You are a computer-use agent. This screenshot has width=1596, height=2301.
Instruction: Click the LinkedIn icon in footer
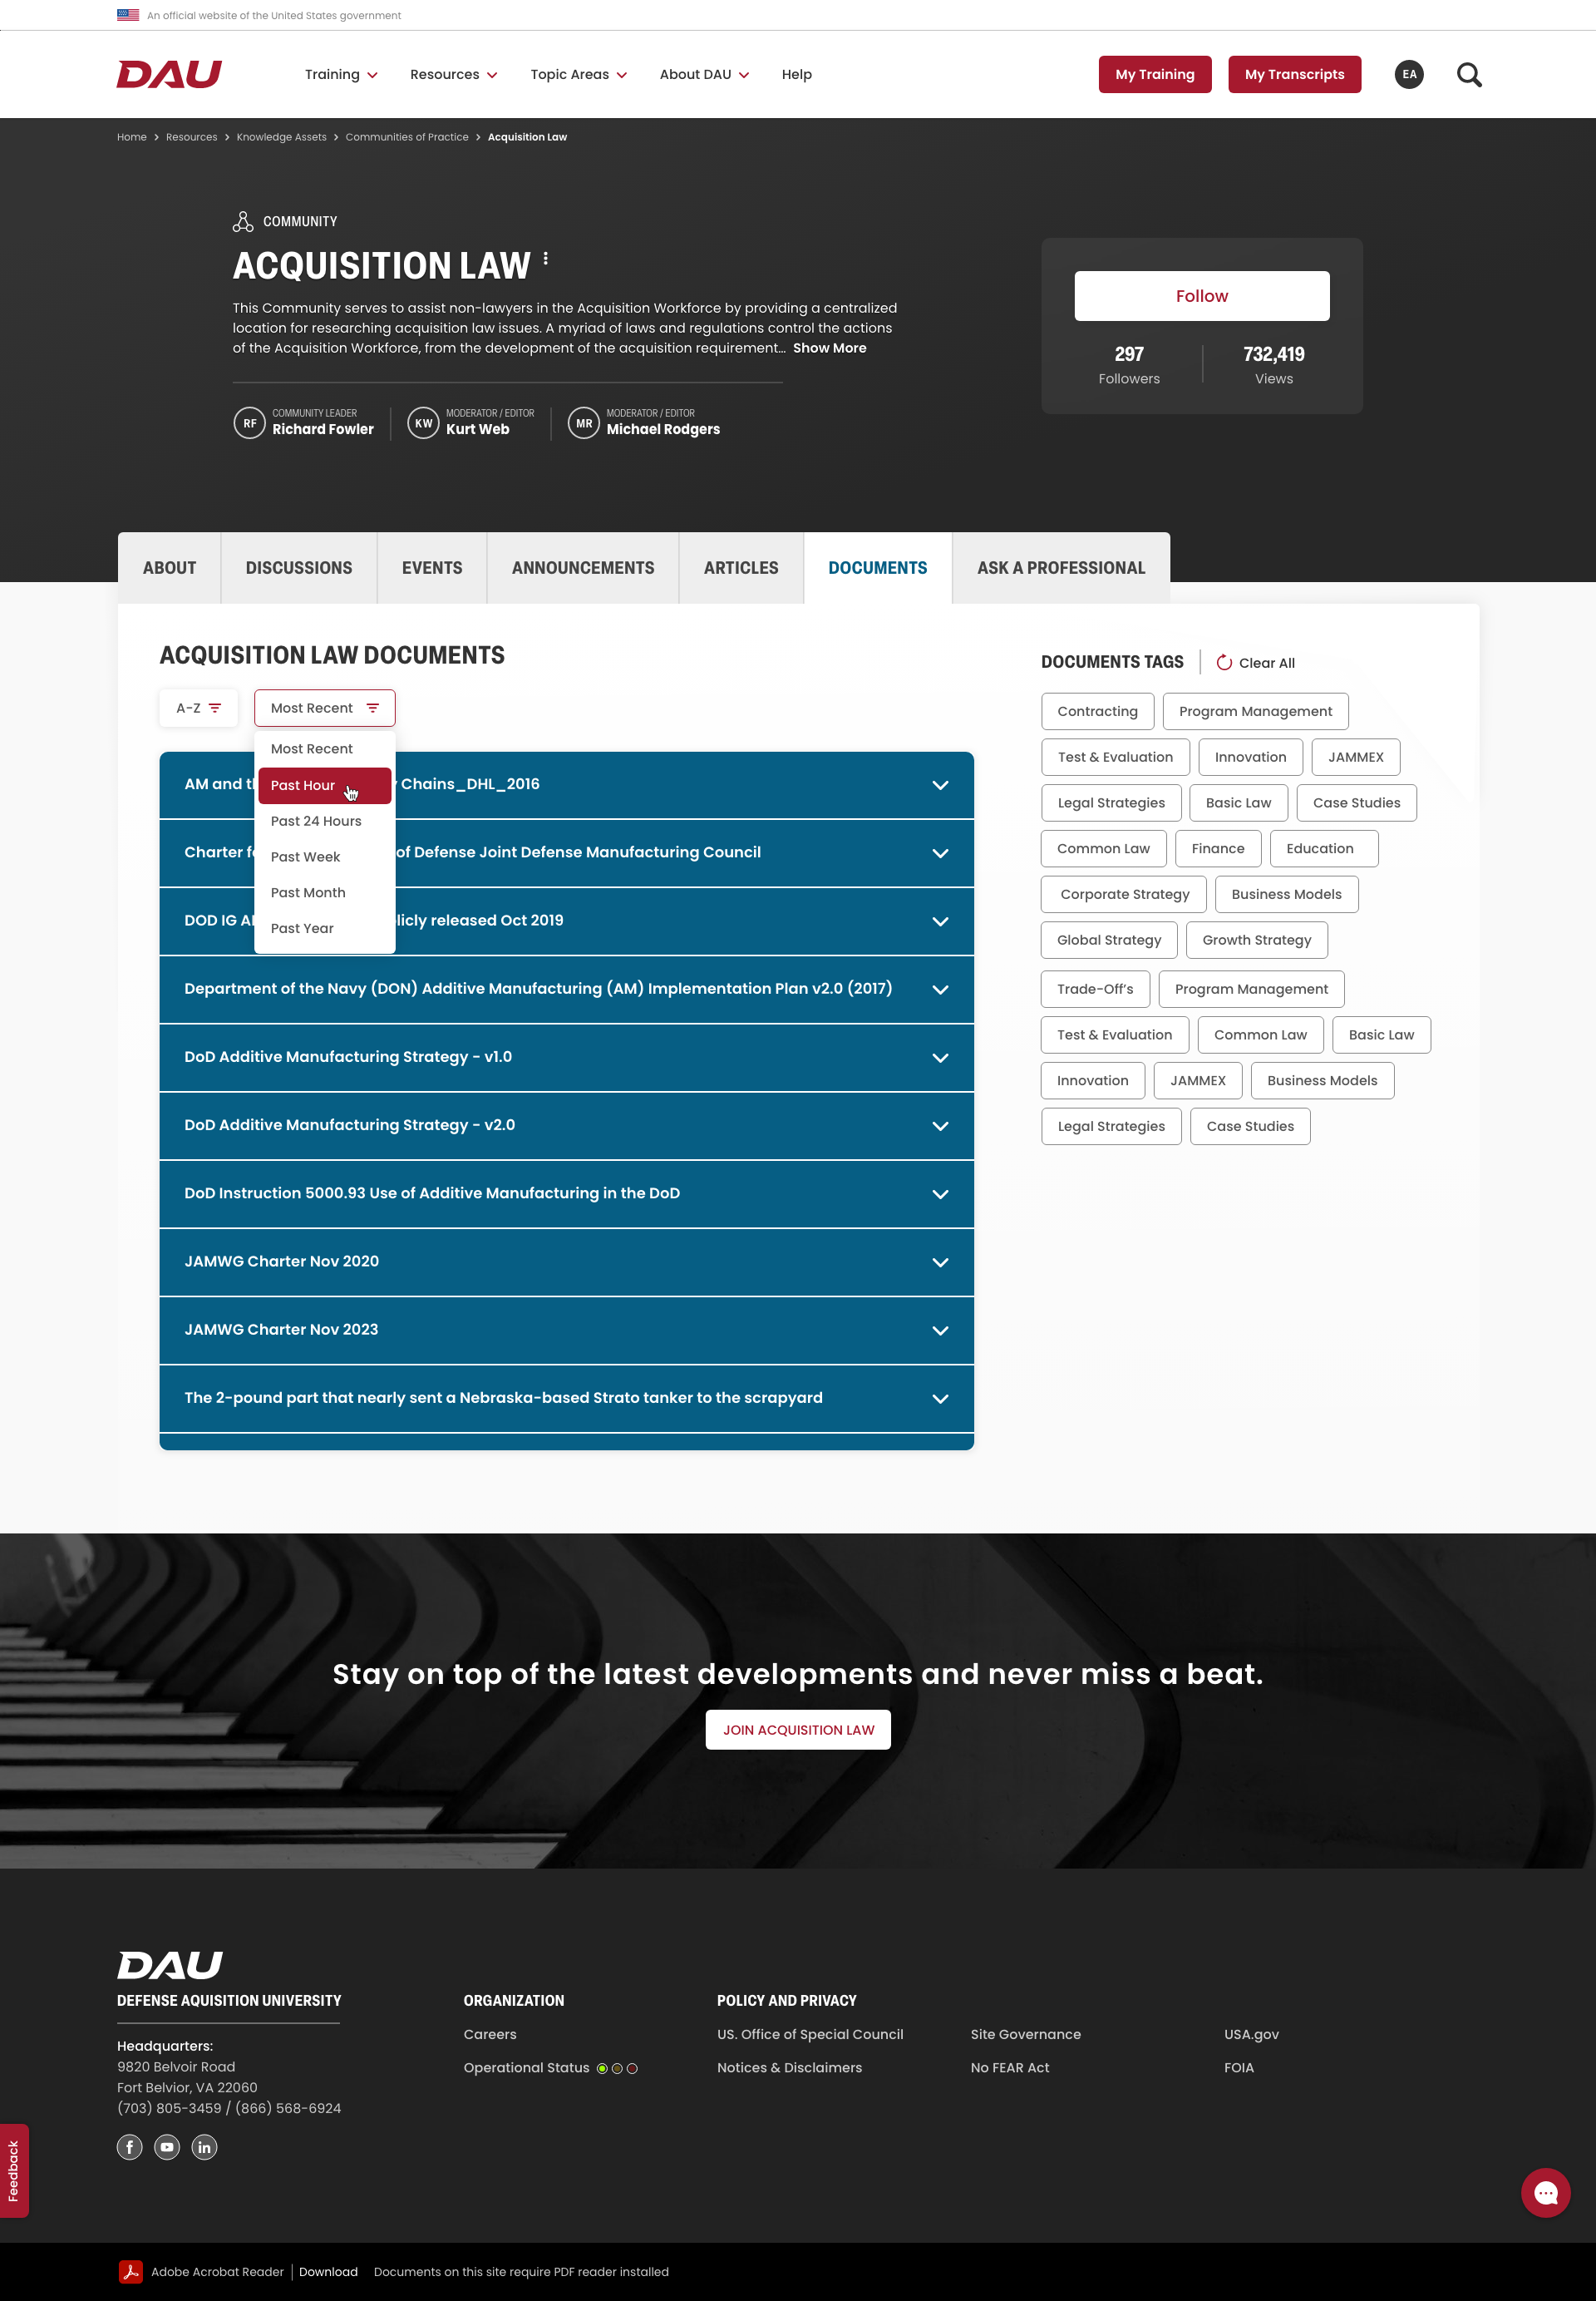pyautogui.click(x=204, y=2147)
